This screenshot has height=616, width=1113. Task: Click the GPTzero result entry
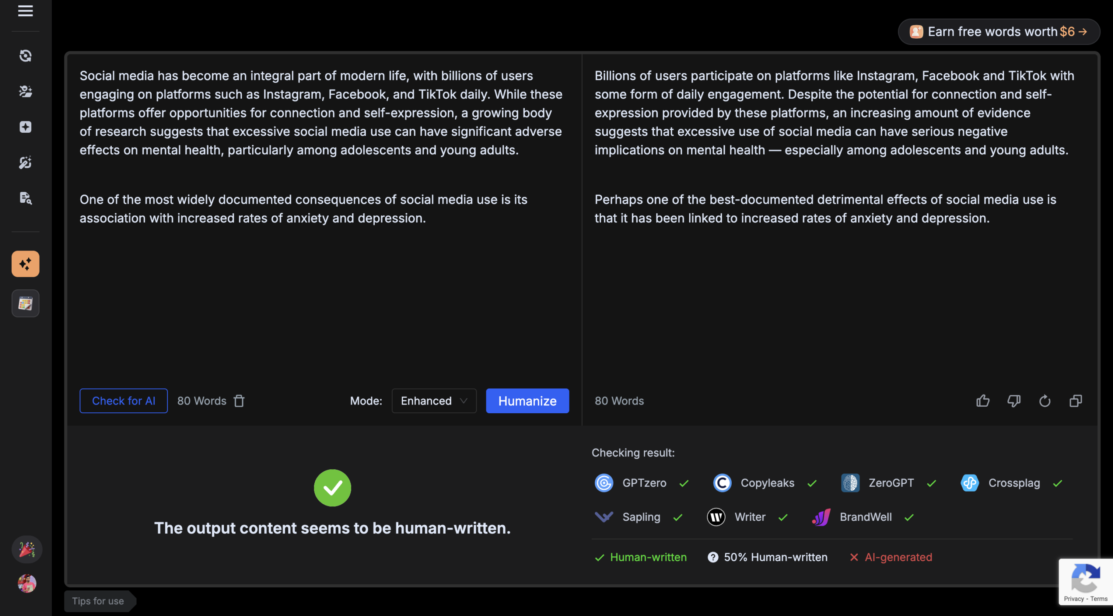[x=642, y=483]
